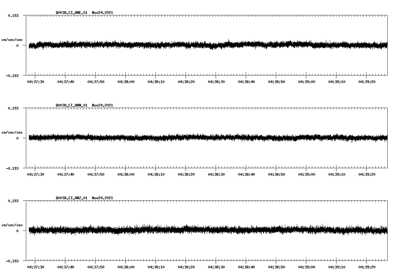The image size is (409, 278).
Task: Click the 04:38:50 label under the HNZ plot
Action: click(276, 267)
